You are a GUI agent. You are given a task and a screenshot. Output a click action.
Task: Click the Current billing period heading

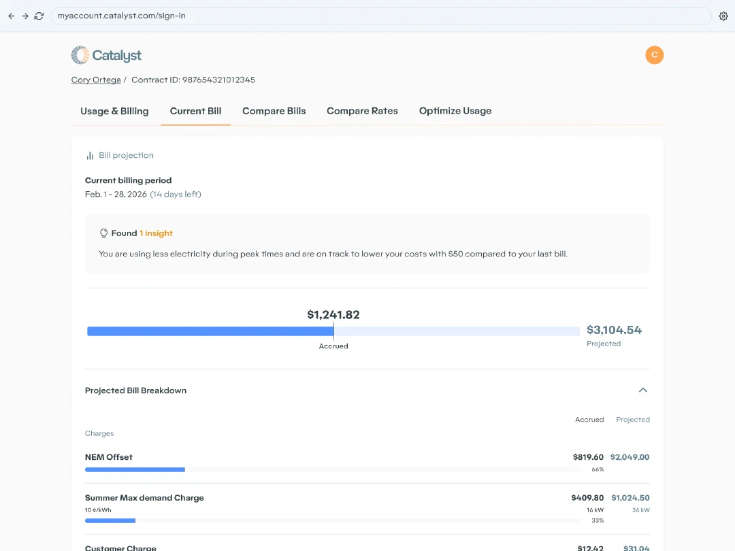(128, 180)
